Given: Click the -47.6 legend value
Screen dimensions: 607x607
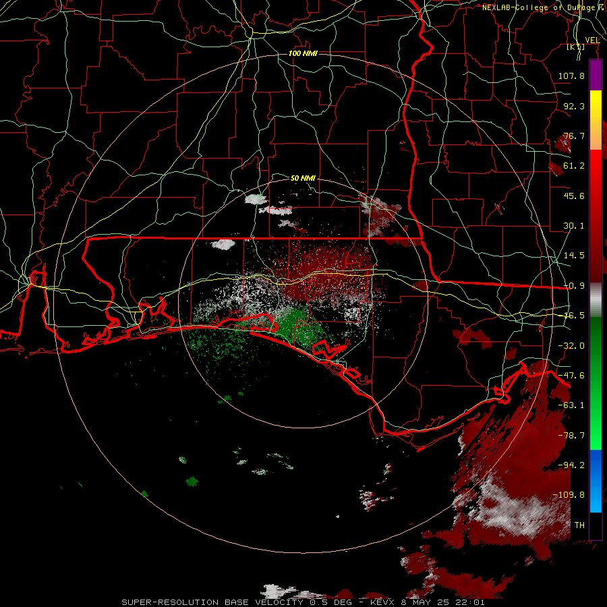Looking at the screenshot, I should tap(571, 376).
